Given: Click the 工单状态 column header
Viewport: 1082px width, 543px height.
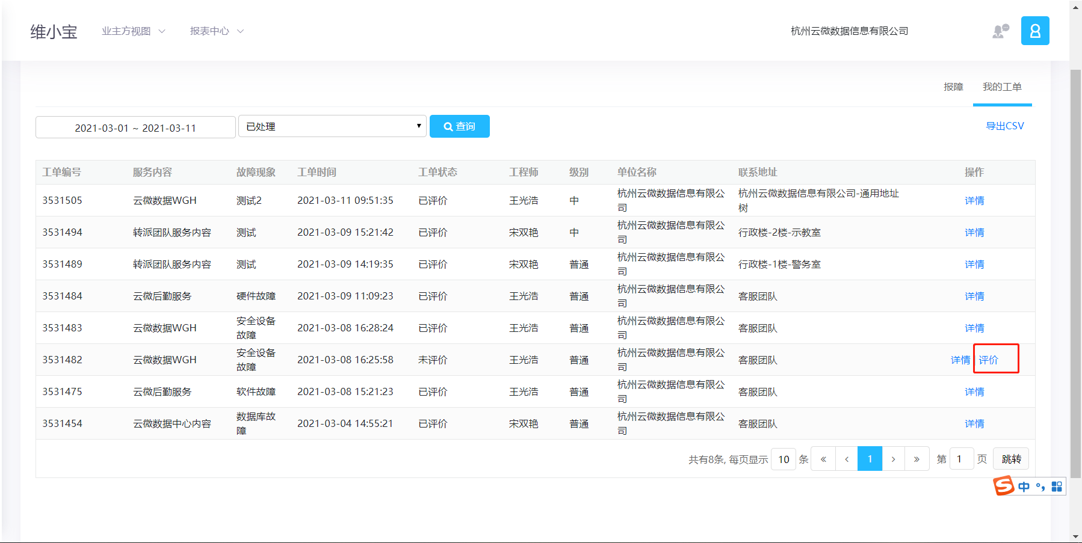Looking at the screenshot, I should coord(437,172).
